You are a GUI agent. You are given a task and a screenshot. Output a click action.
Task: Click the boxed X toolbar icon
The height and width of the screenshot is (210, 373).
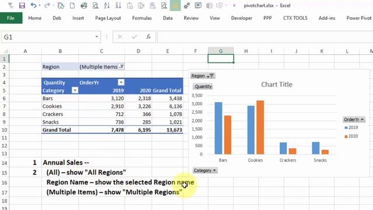tap(198, 5)
